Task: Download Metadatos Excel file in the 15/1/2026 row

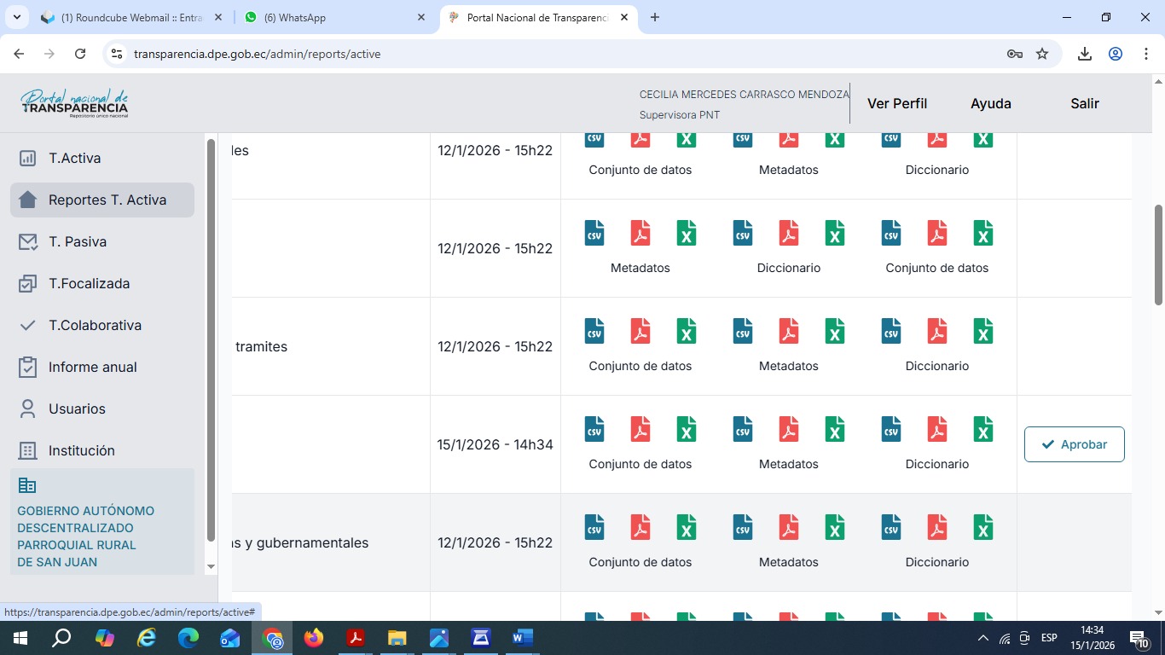Action: (835, 429)
